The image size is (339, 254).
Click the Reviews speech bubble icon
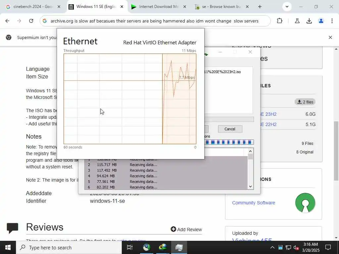[12, 228]
